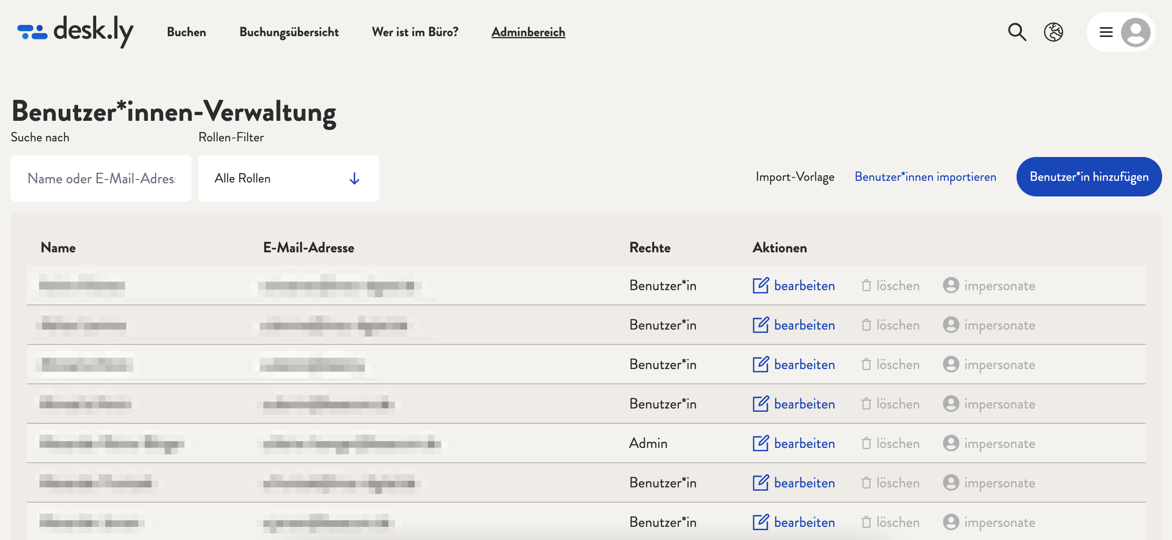
Task: Open the Buchungsübersicht navigation item
Action: (289, 32)
